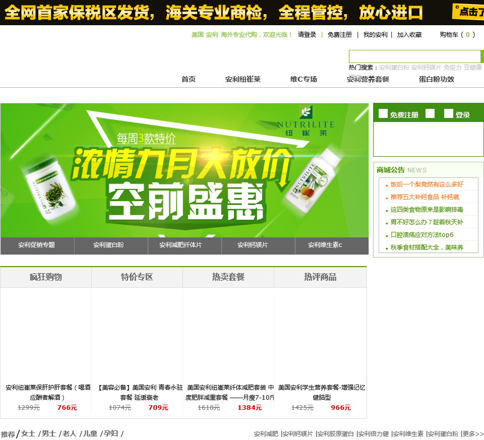
Task: Open product 美国安利纽崔莱纤体减肥套装
Action: point(230,393)
